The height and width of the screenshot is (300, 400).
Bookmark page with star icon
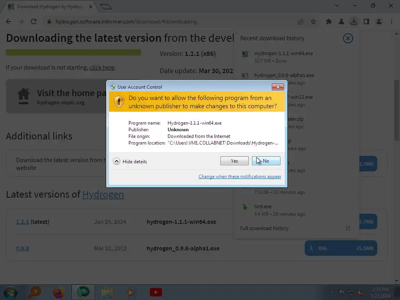313,22
